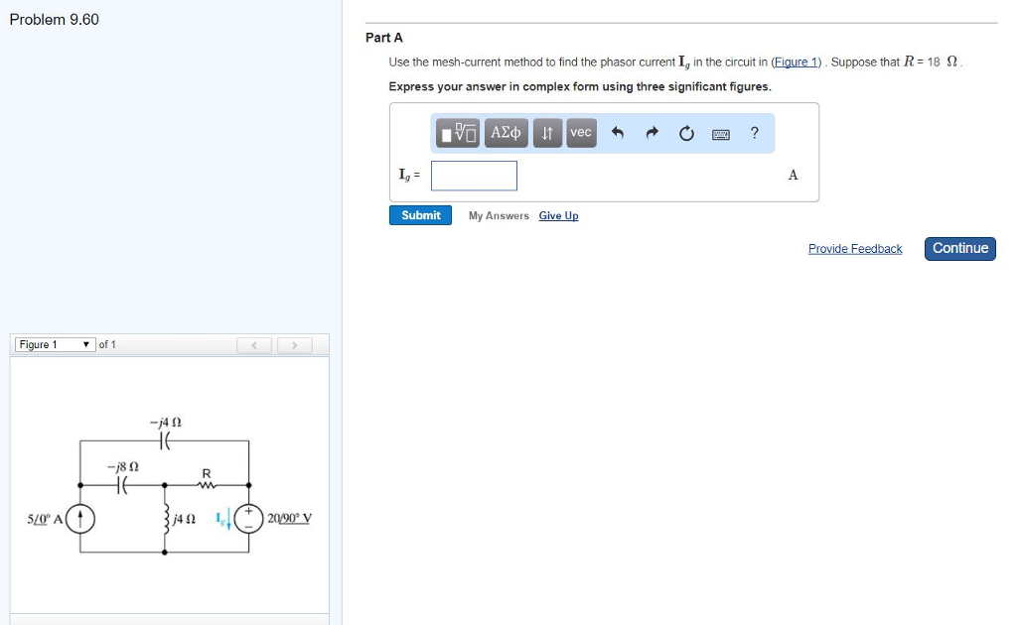Viewport: 1017px width, 625px height.
Task: Open the equation template symbols palette
Action: [x=458, y=132]
